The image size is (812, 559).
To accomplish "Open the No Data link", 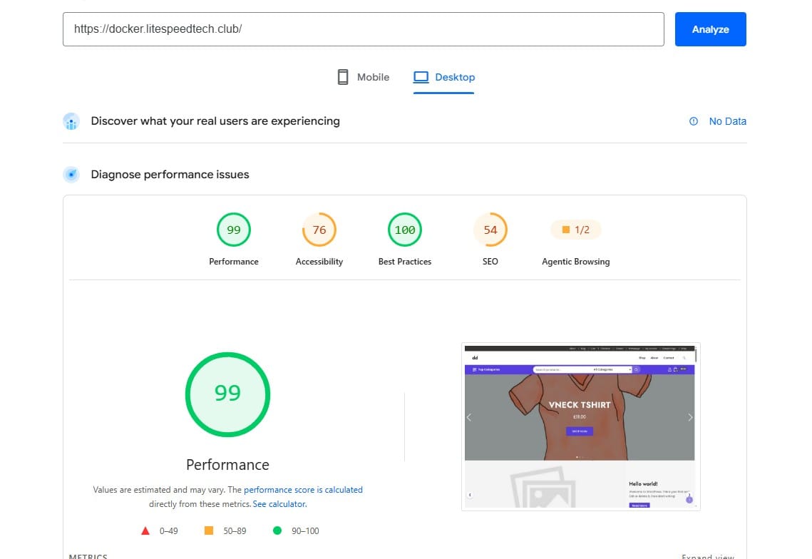I will tap(728, 121).
